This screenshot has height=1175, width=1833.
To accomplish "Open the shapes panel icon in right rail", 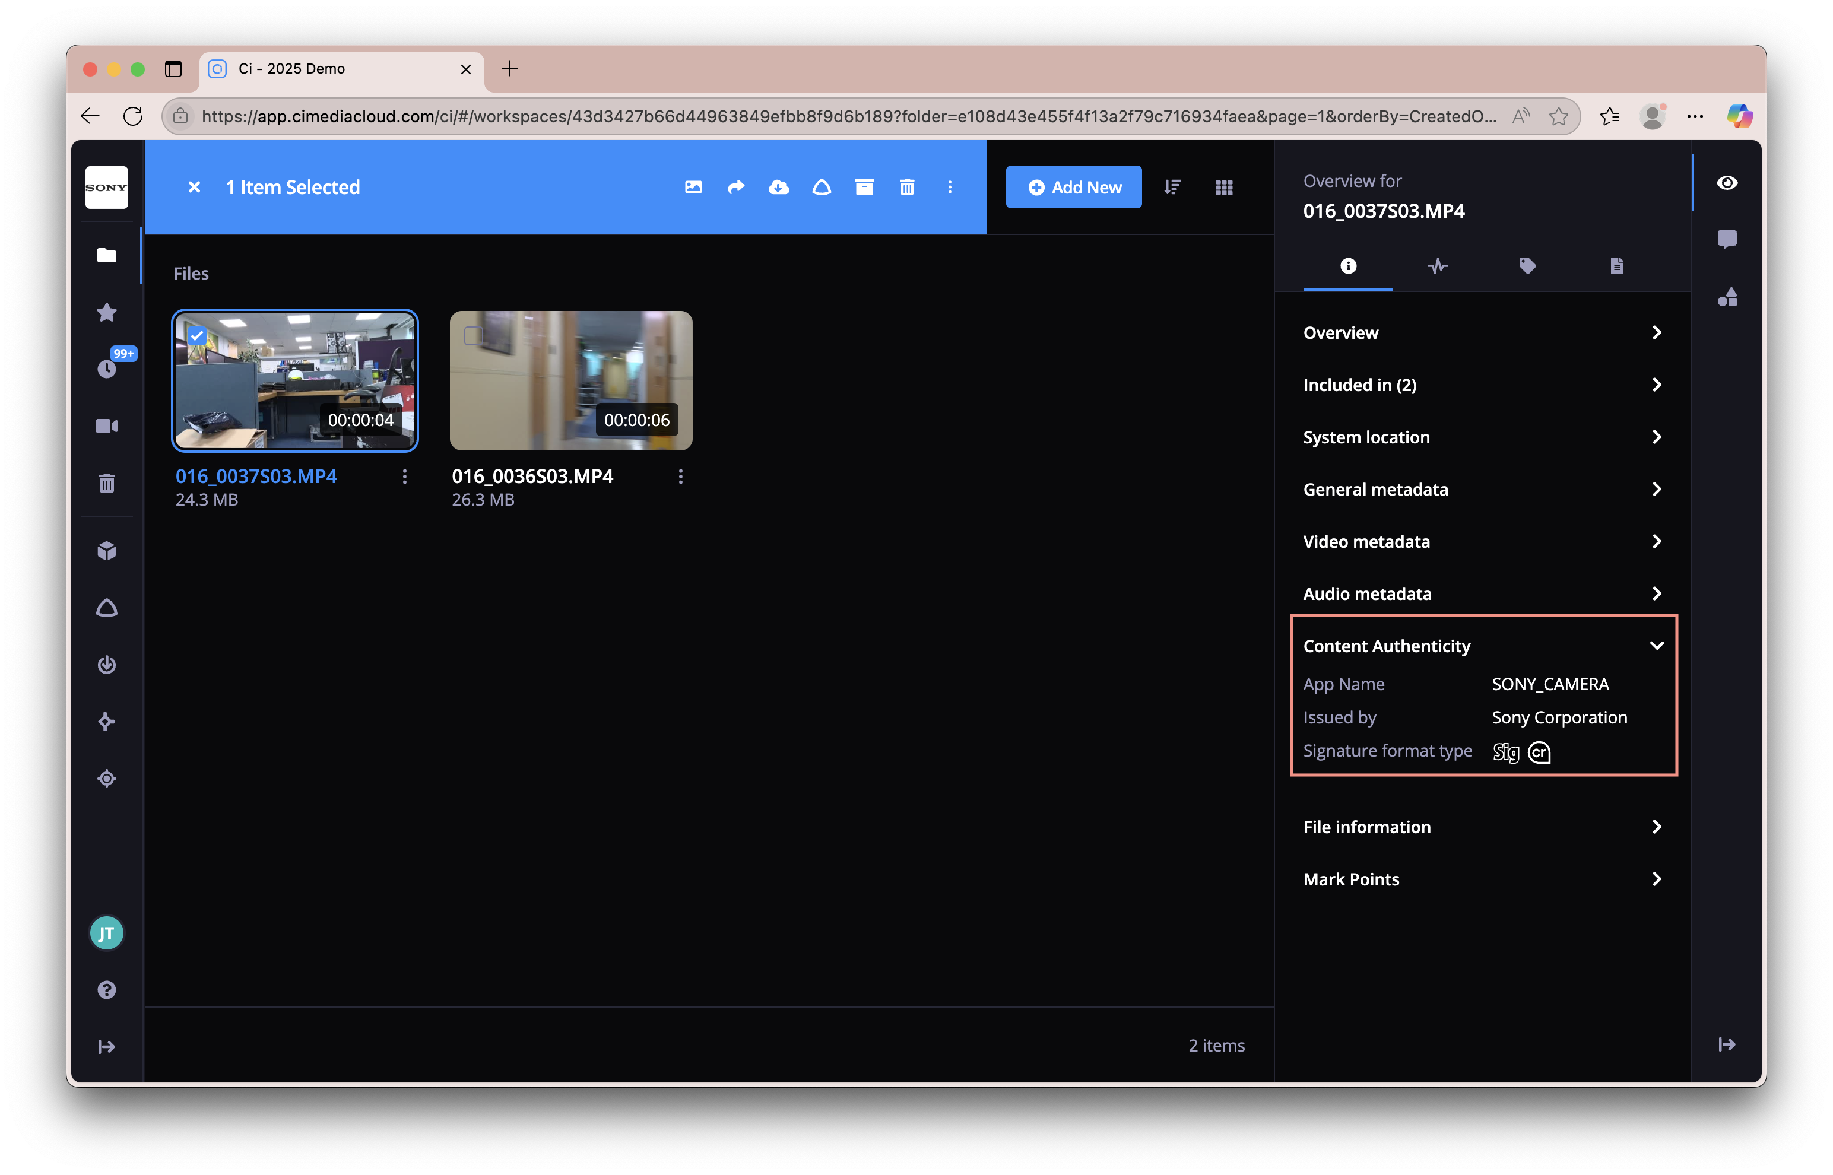I will pyautogui.click(x=1727, y=297).
